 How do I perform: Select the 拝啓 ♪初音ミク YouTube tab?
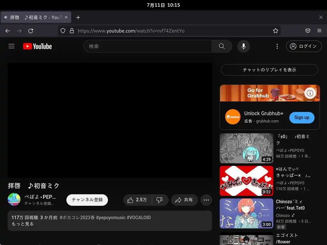[x=36, y=17]
